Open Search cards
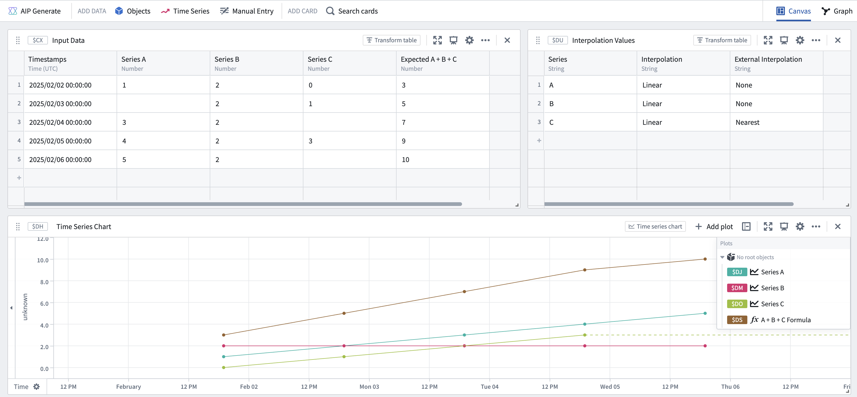 (352, 11)
